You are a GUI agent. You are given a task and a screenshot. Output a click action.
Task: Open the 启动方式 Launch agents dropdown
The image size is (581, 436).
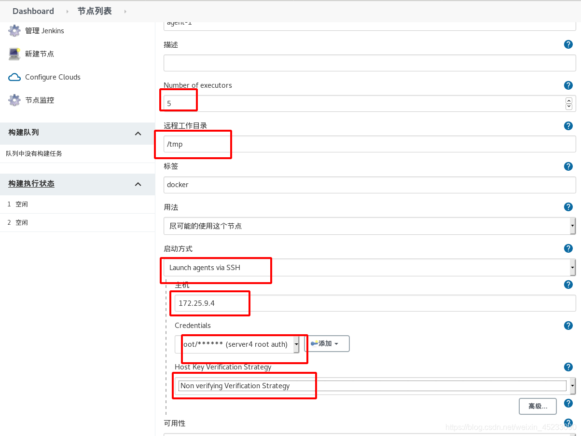tap(369, 267)
